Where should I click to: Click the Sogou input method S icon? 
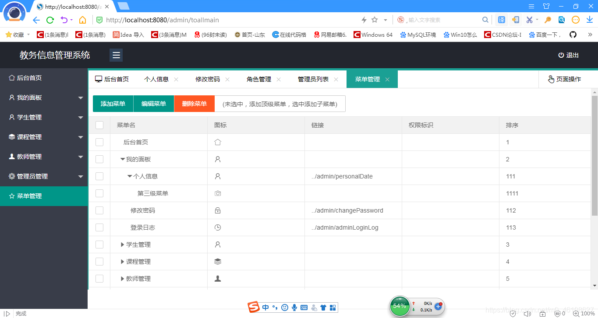click(x=253, y=308)
